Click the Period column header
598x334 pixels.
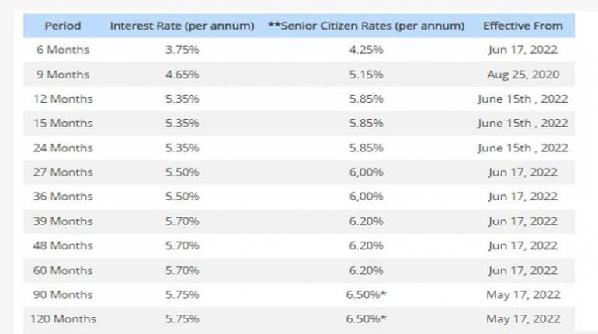pos(63,26)
